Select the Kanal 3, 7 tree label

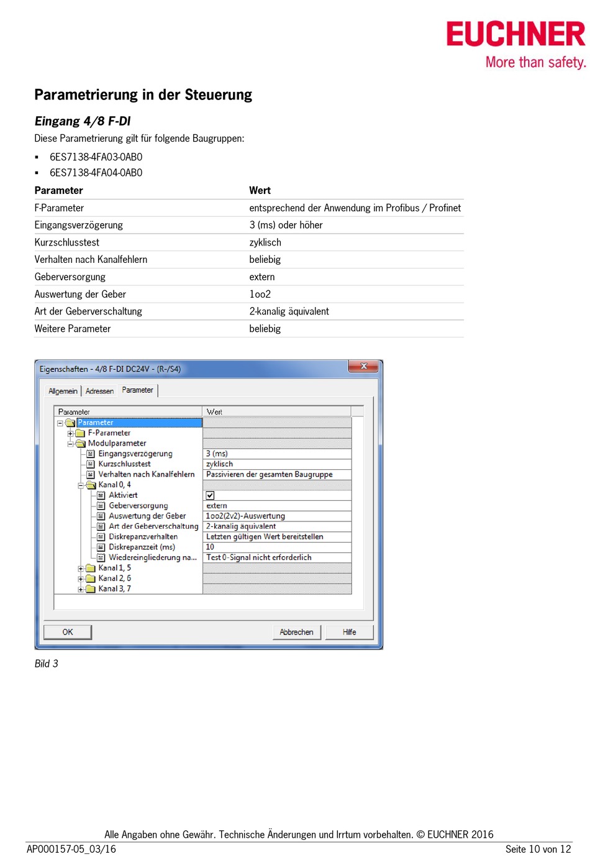(x=115, y=589)
